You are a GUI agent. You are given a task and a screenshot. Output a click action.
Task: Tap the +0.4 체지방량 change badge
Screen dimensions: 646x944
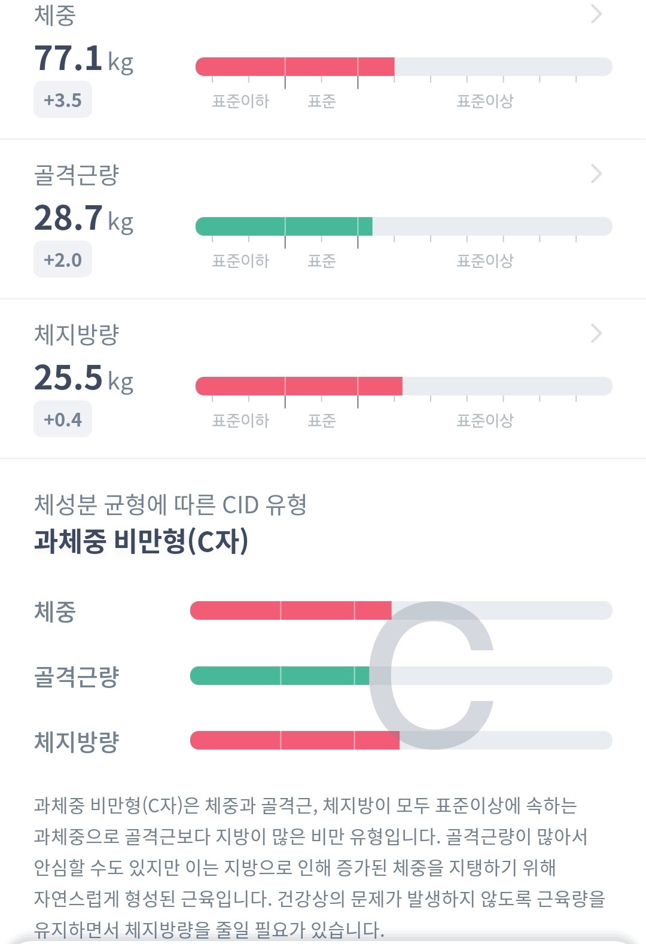click(63, 419)
